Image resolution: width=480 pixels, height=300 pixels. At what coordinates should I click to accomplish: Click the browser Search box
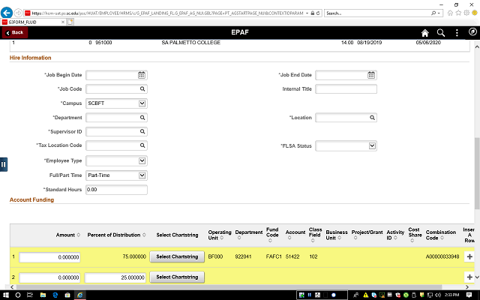[378, 13]
